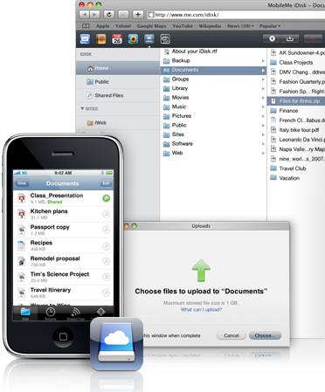Tap share icon on Remodel proposal row
Image resolution: width=325 pixels, height=392 pixels.
[107, 262]
